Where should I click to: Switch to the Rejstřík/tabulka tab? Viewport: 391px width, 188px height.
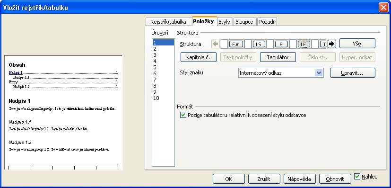pos(168,22)
